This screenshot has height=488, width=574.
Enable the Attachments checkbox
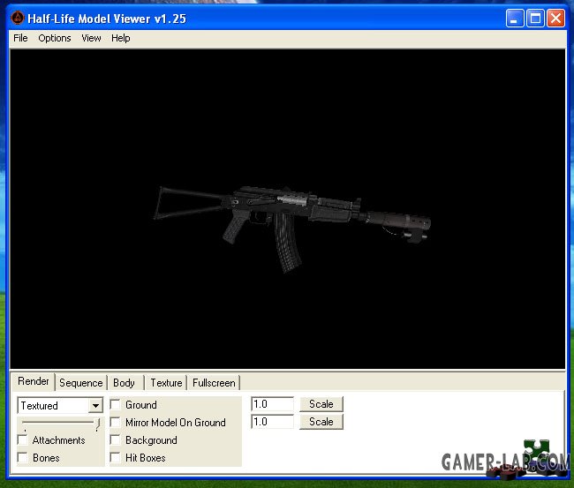point(23,439)
